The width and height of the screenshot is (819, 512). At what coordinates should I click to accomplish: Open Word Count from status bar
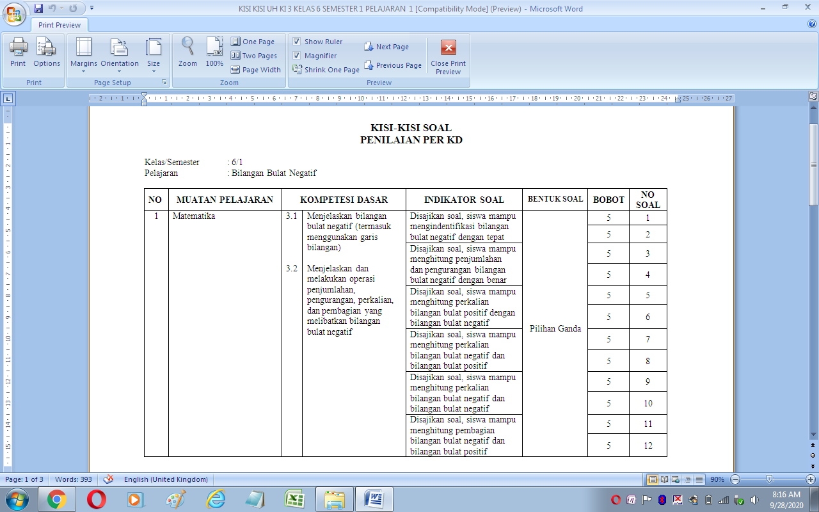(x=75, y=479)
